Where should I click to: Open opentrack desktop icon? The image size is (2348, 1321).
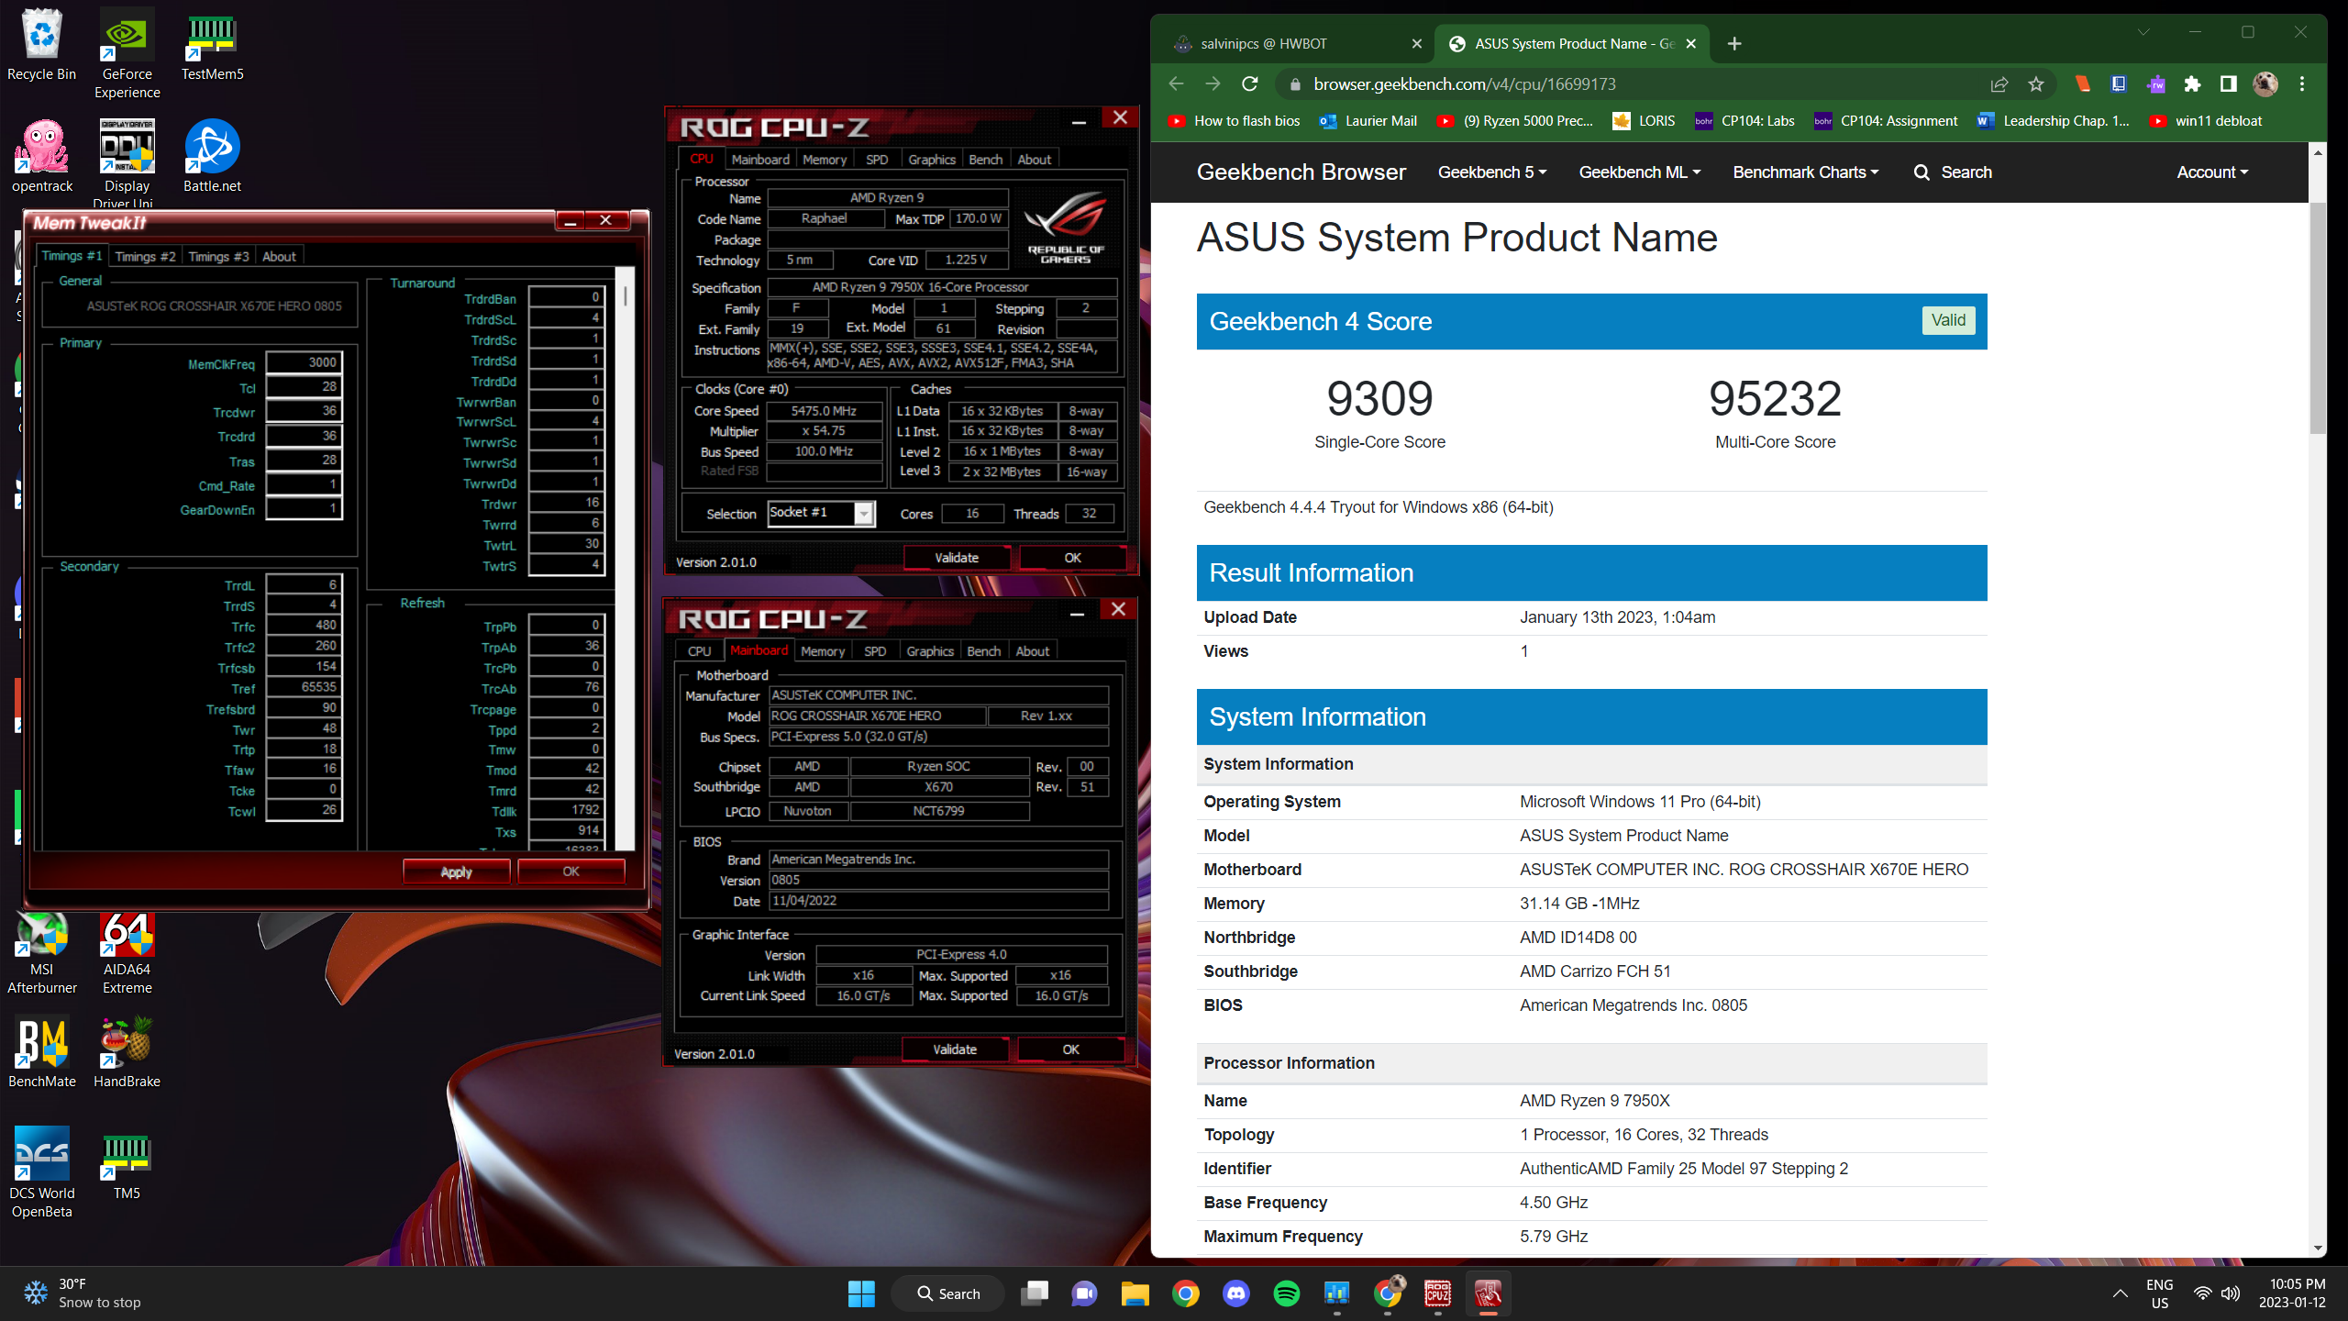(41, 156)
